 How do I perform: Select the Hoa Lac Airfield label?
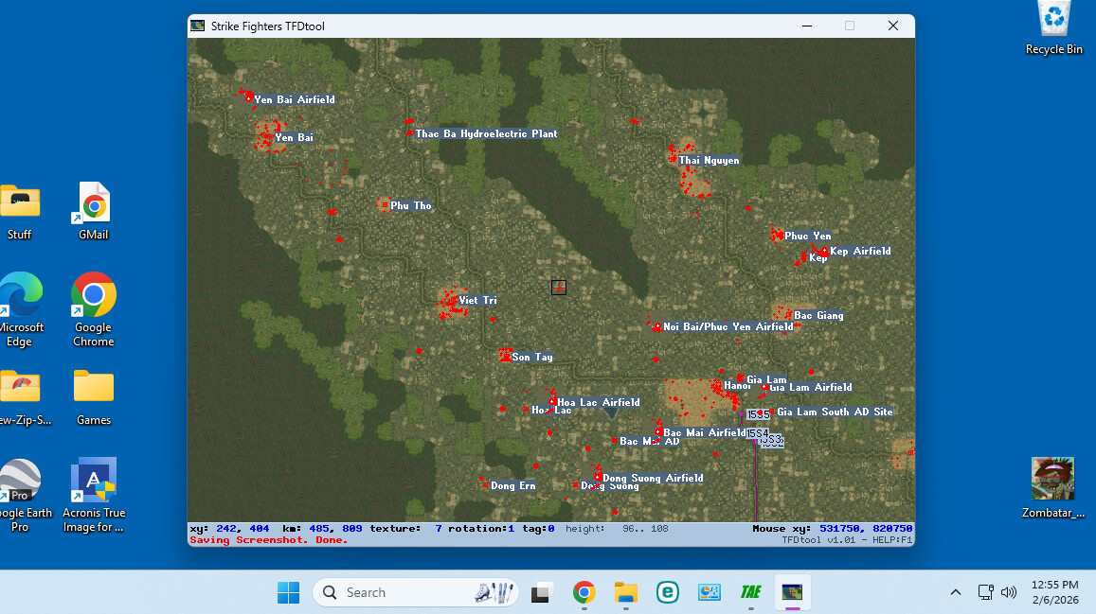point(598,403)
